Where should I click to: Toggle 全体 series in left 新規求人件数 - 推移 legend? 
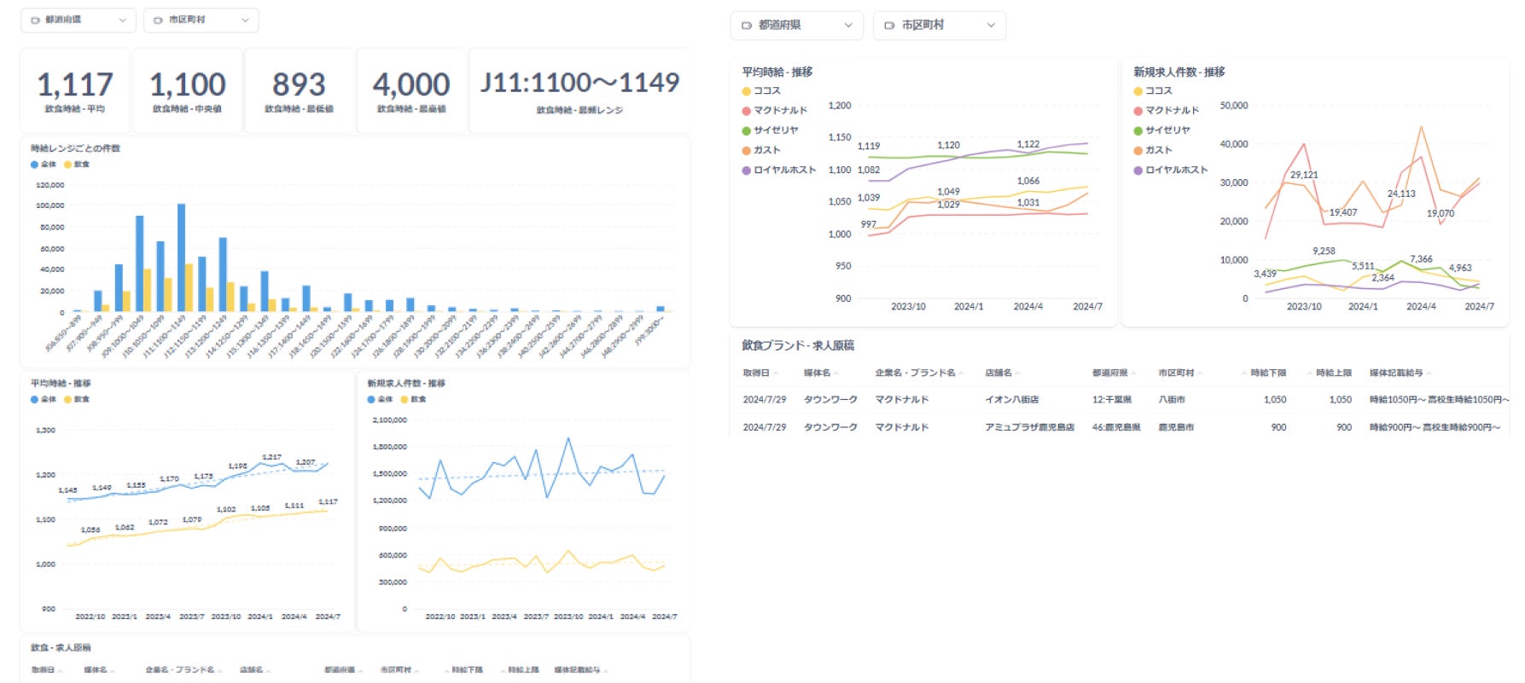click(381, 399)
